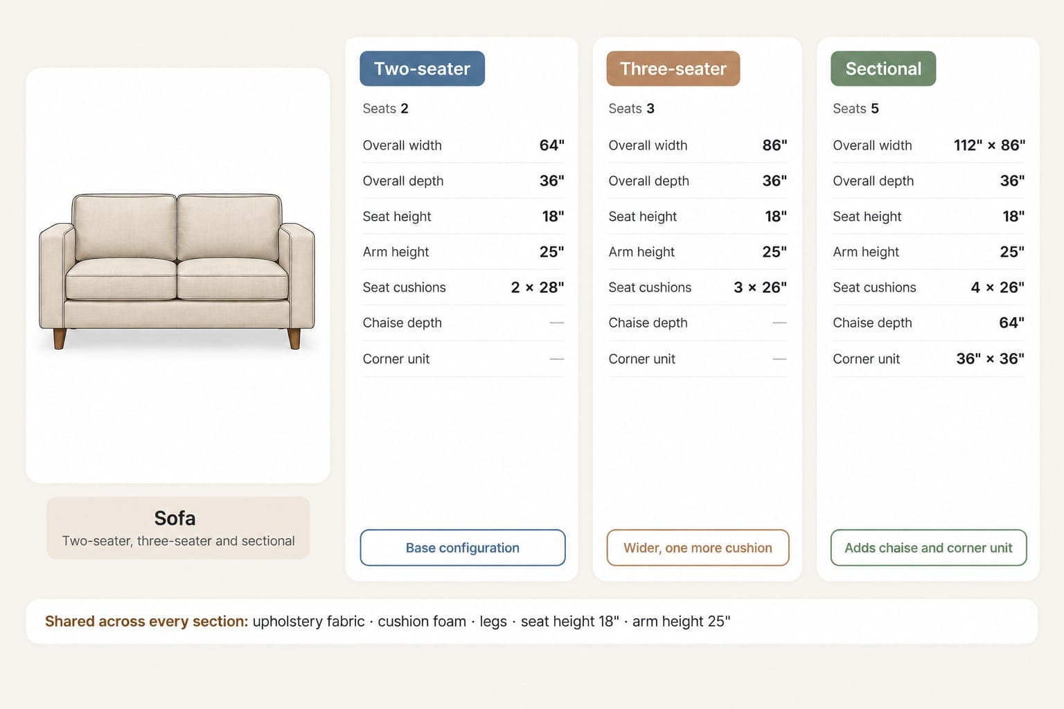The image size is (1064, 709).
Task: Click 'Seats 3' in Three-seater card
Action: pos(631,109)
